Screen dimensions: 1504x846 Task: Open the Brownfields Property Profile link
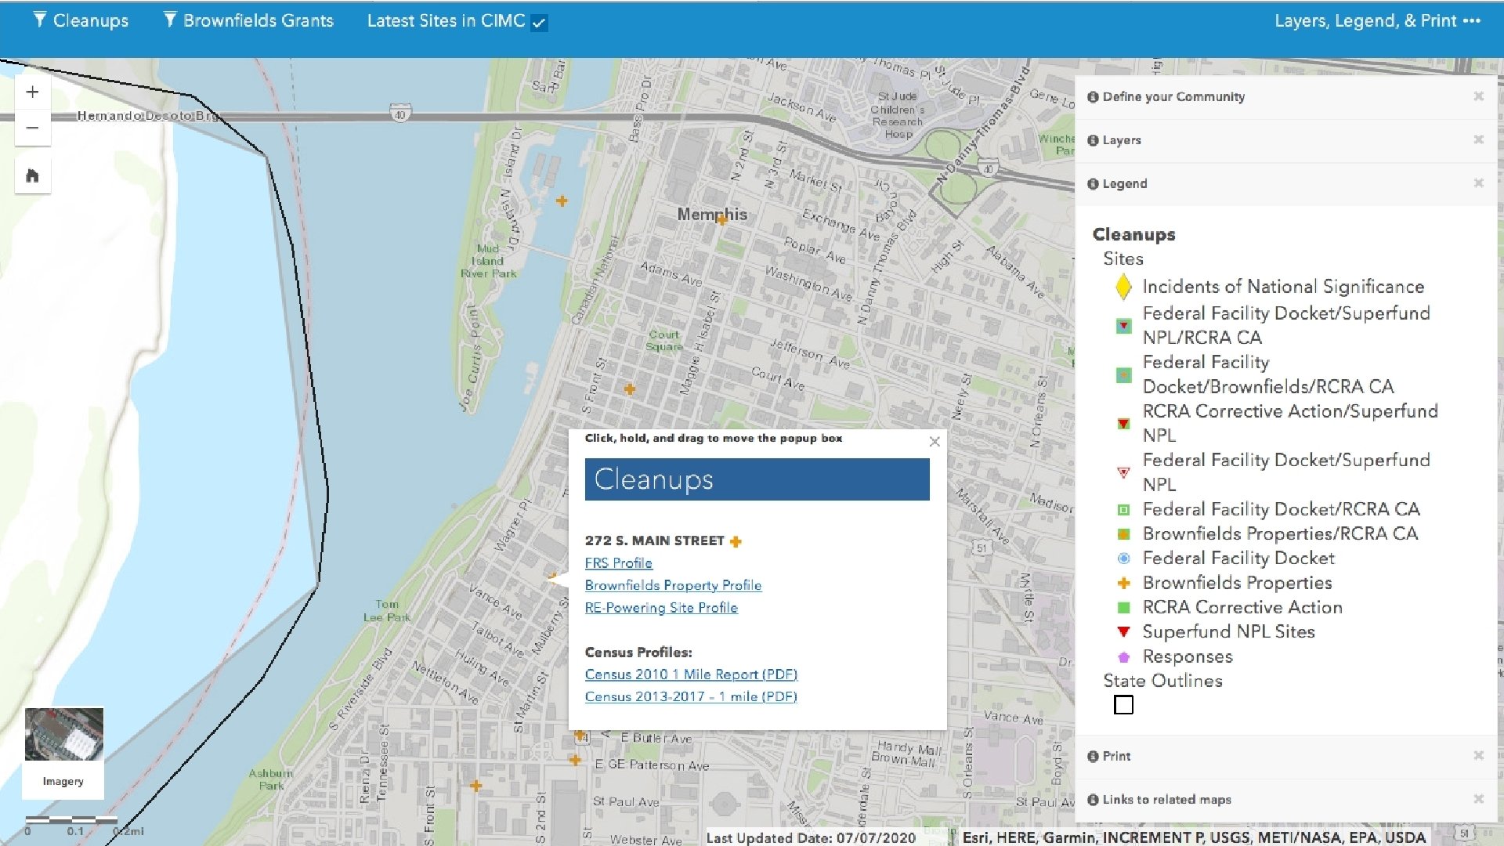coord(672,585)
